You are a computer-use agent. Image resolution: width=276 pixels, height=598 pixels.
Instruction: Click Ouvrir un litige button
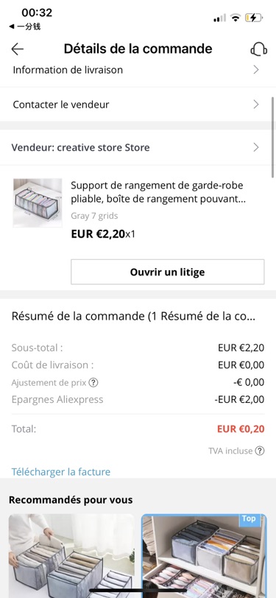click(x=167, y=272)
